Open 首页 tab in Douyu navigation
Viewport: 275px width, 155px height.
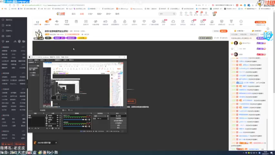click(74, 14)
